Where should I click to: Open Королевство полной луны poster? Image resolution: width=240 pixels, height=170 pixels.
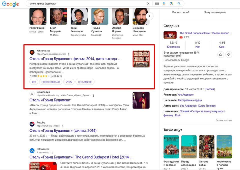coord(224,147)
